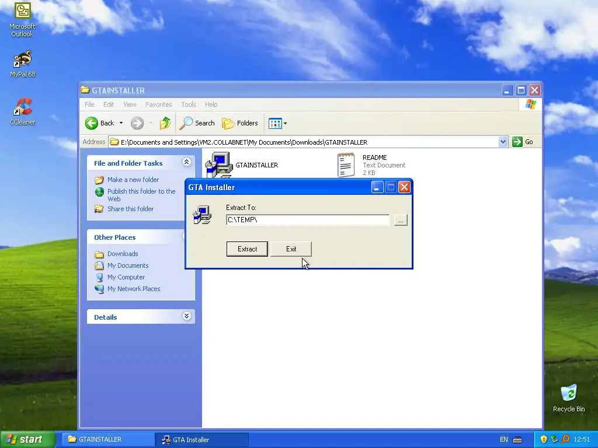Image resolution: width=598 pixels, height=448 pixels.
Task: Open the Views dropdown arrow
Action: point(285,124)
